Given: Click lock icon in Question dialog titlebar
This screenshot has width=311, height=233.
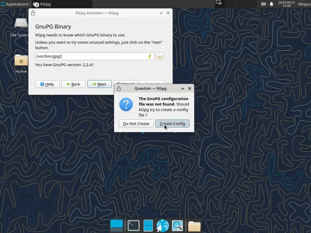Looking at the screenshot, I should coord(119,88).
